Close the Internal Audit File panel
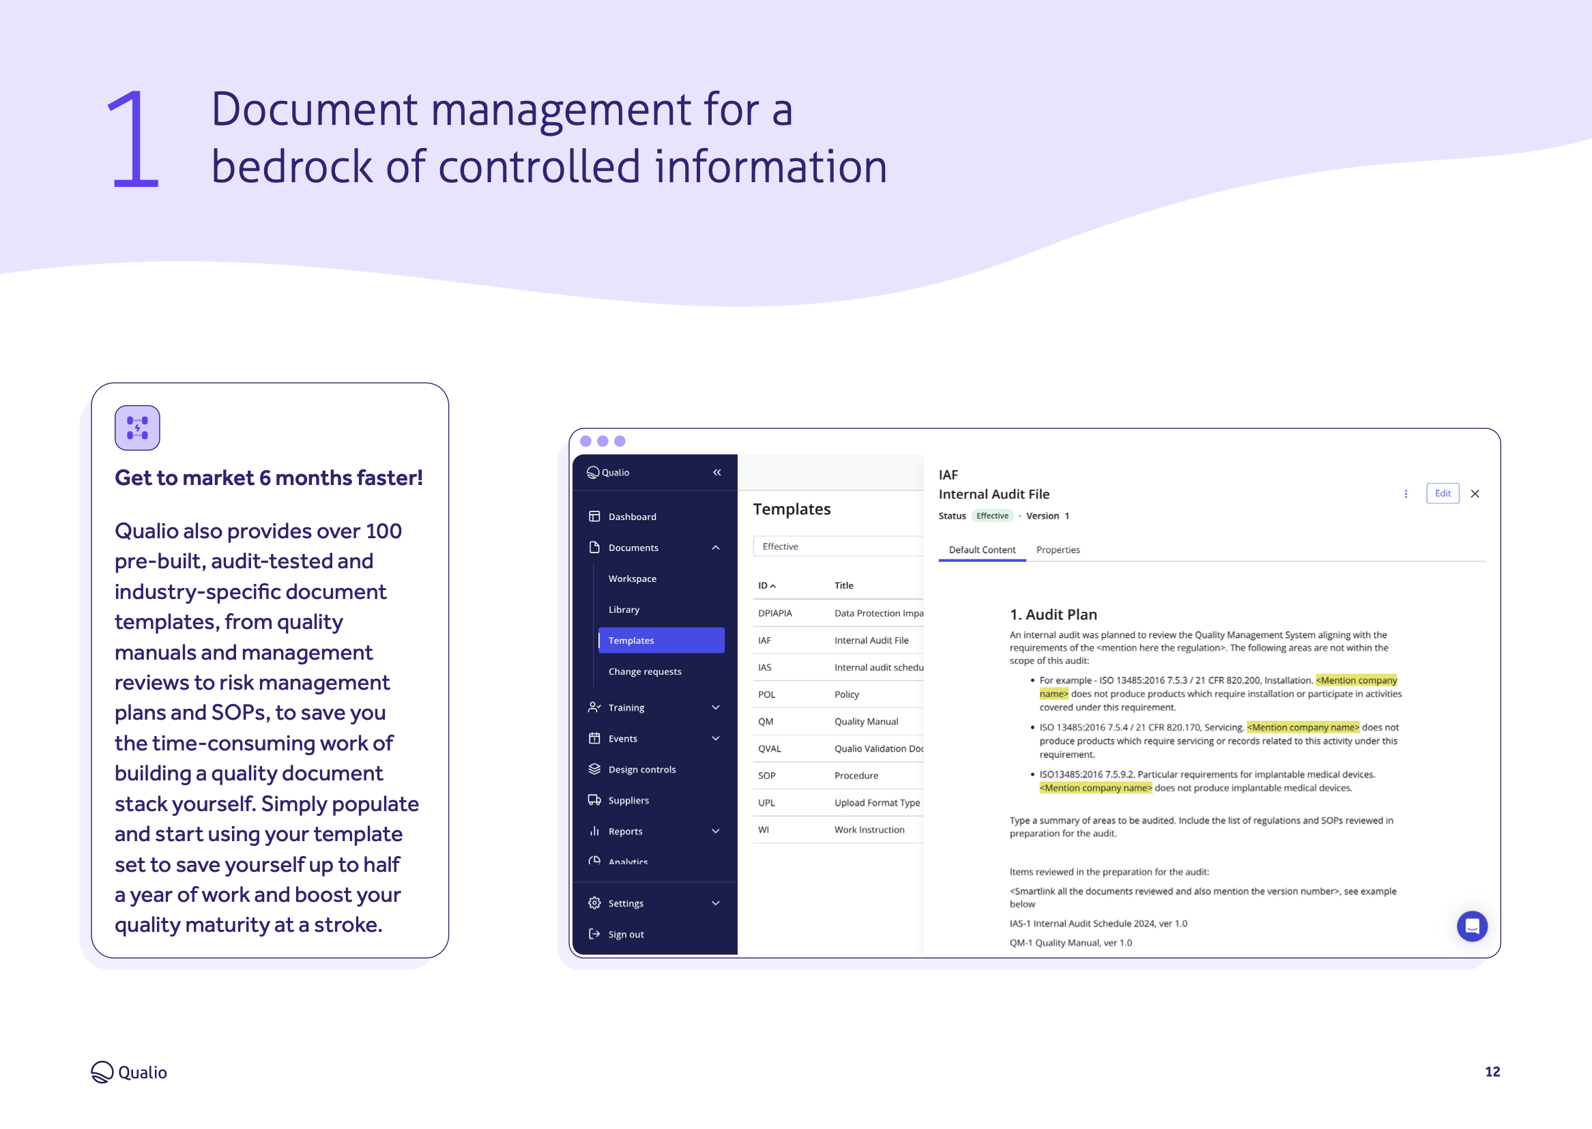1592x1129 pixels. tap(1475, 494)
